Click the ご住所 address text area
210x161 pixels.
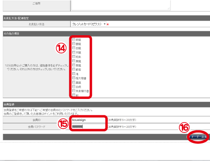(x=121, y=5)
